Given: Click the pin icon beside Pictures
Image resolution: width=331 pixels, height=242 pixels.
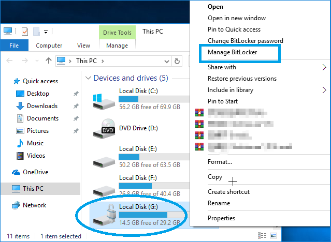Looking at the screenshot, I should tap(76, 131).
